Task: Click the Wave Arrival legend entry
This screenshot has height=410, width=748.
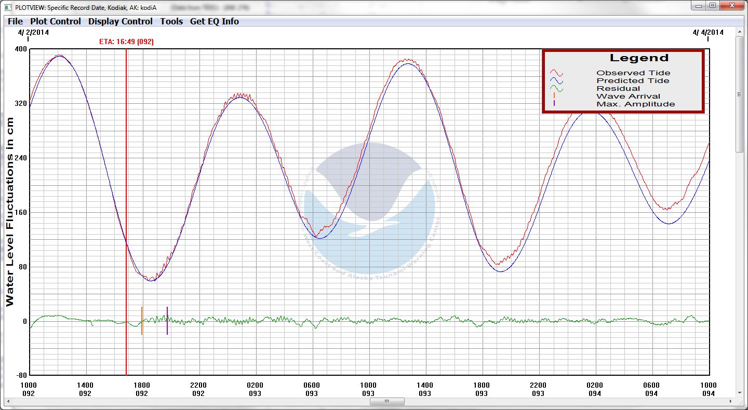Action: (x=629, y=96)
